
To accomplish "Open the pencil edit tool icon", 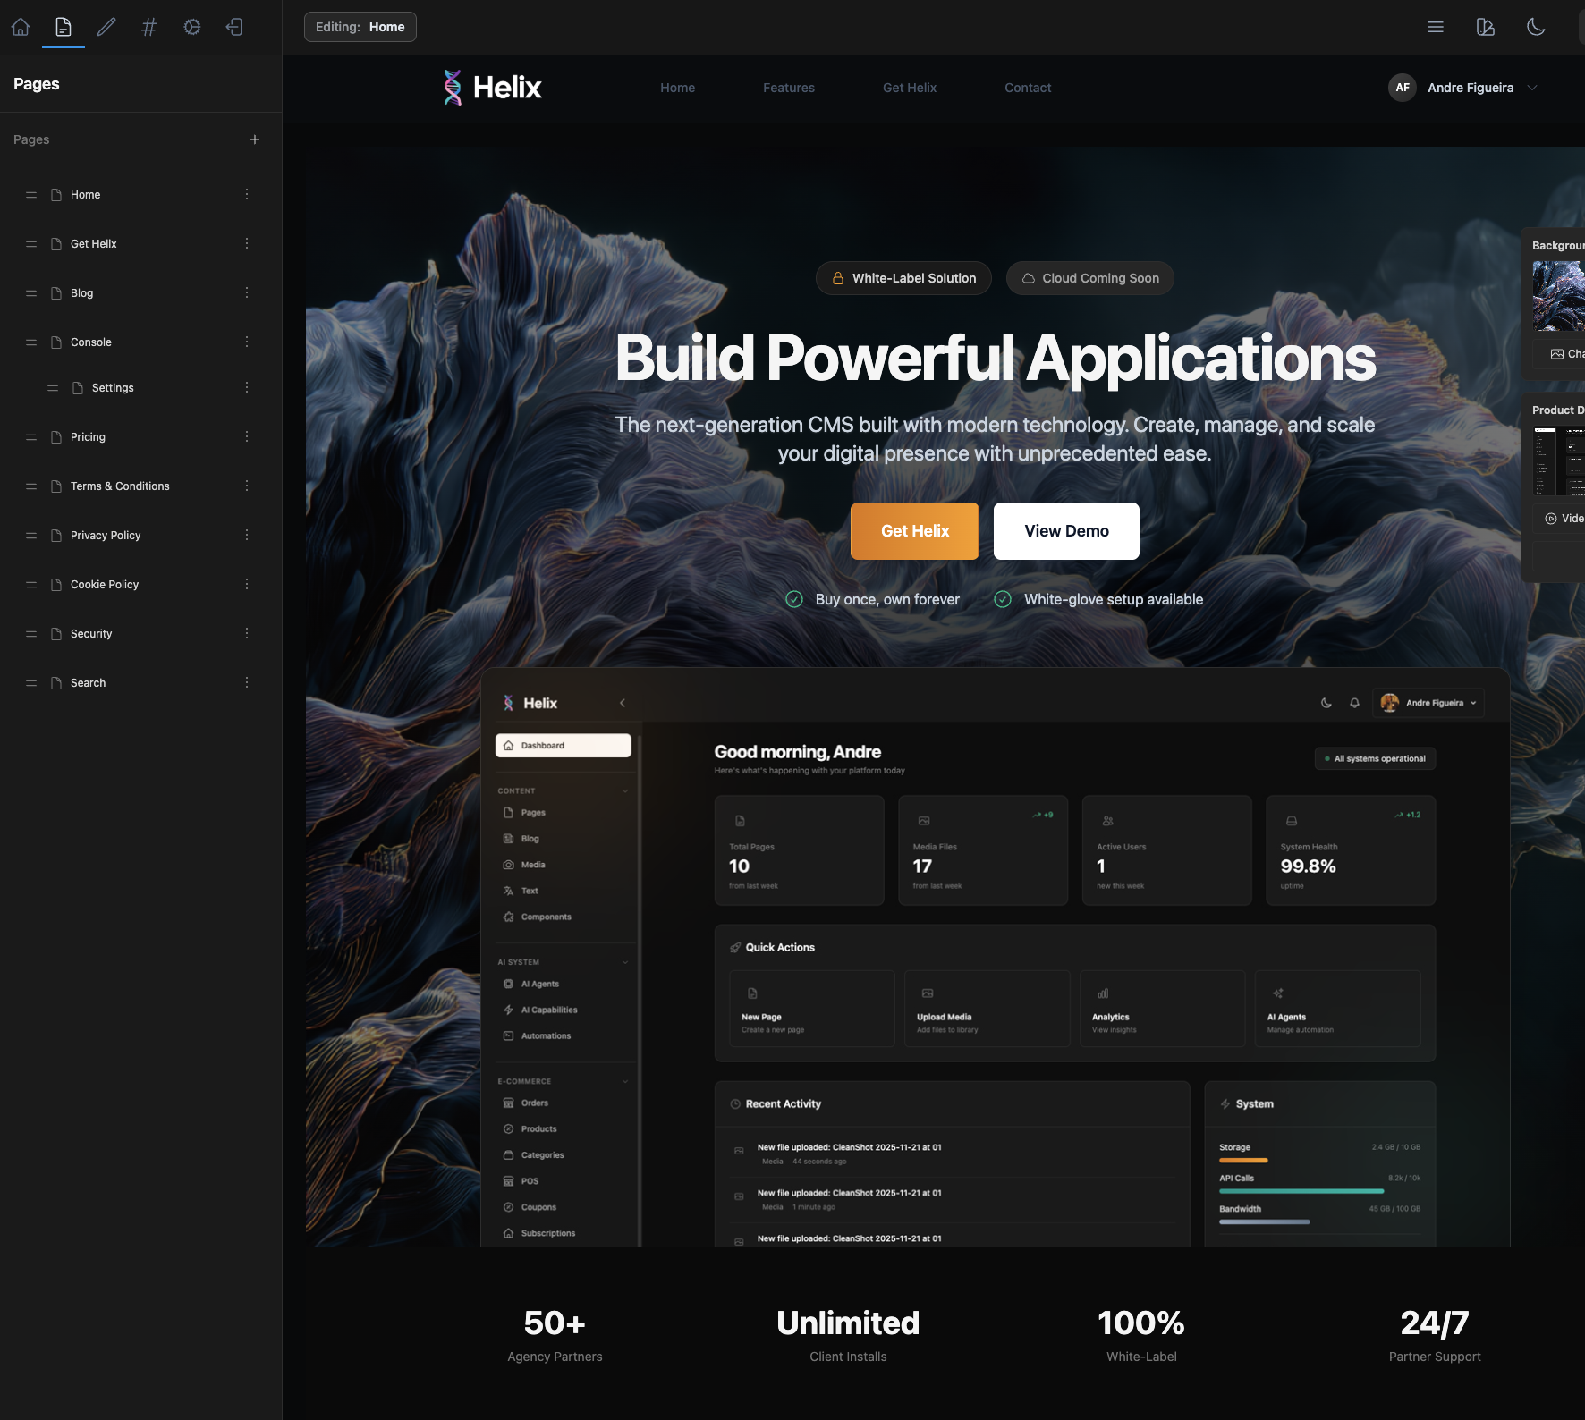I will point(106,27).
